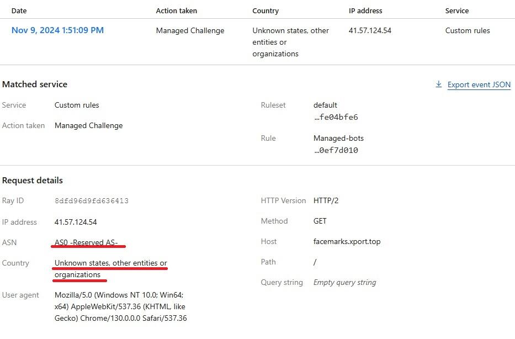Select the Ray ID value 8dfd96d9fd636413
The image size is (515, 339).
(92, 201)
